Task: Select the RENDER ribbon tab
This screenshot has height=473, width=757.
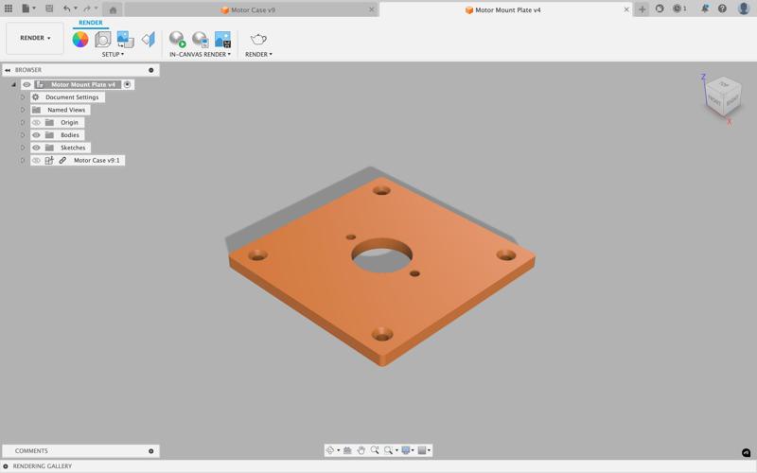Action: [91, 23]
